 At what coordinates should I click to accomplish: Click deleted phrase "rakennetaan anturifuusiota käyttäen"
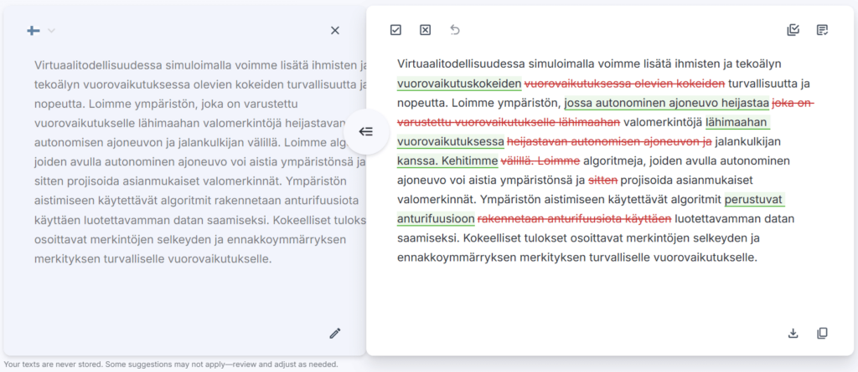tap(575, 219)
